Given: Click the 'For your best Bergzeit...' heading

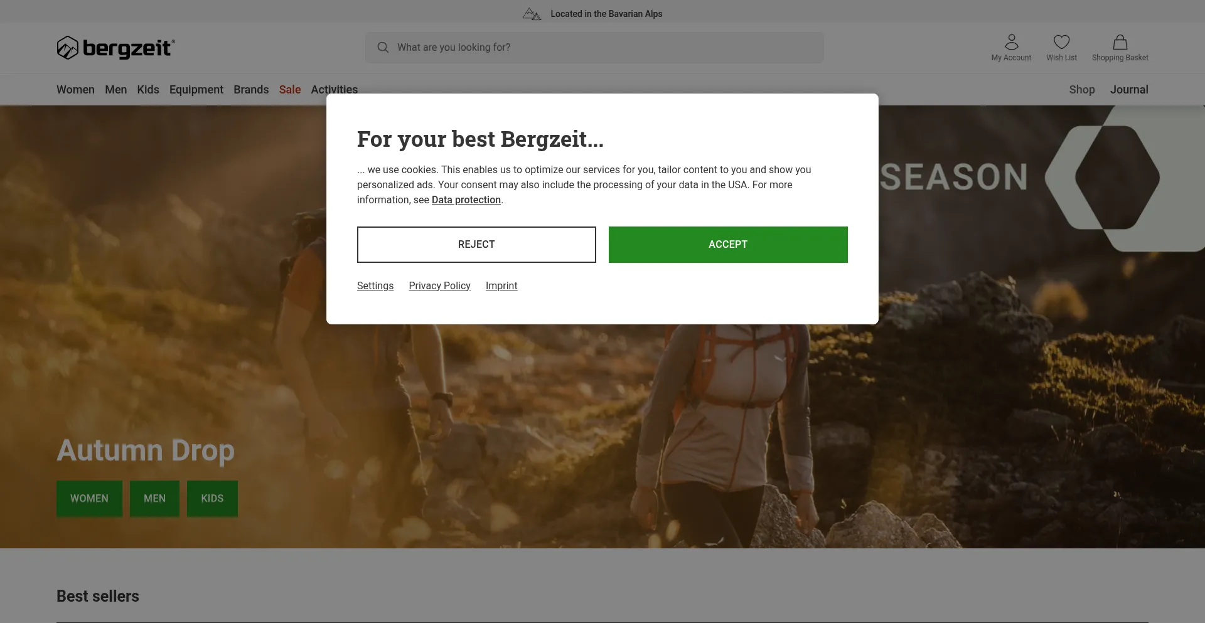Looking at the screenshot, I should click(480, 139).
